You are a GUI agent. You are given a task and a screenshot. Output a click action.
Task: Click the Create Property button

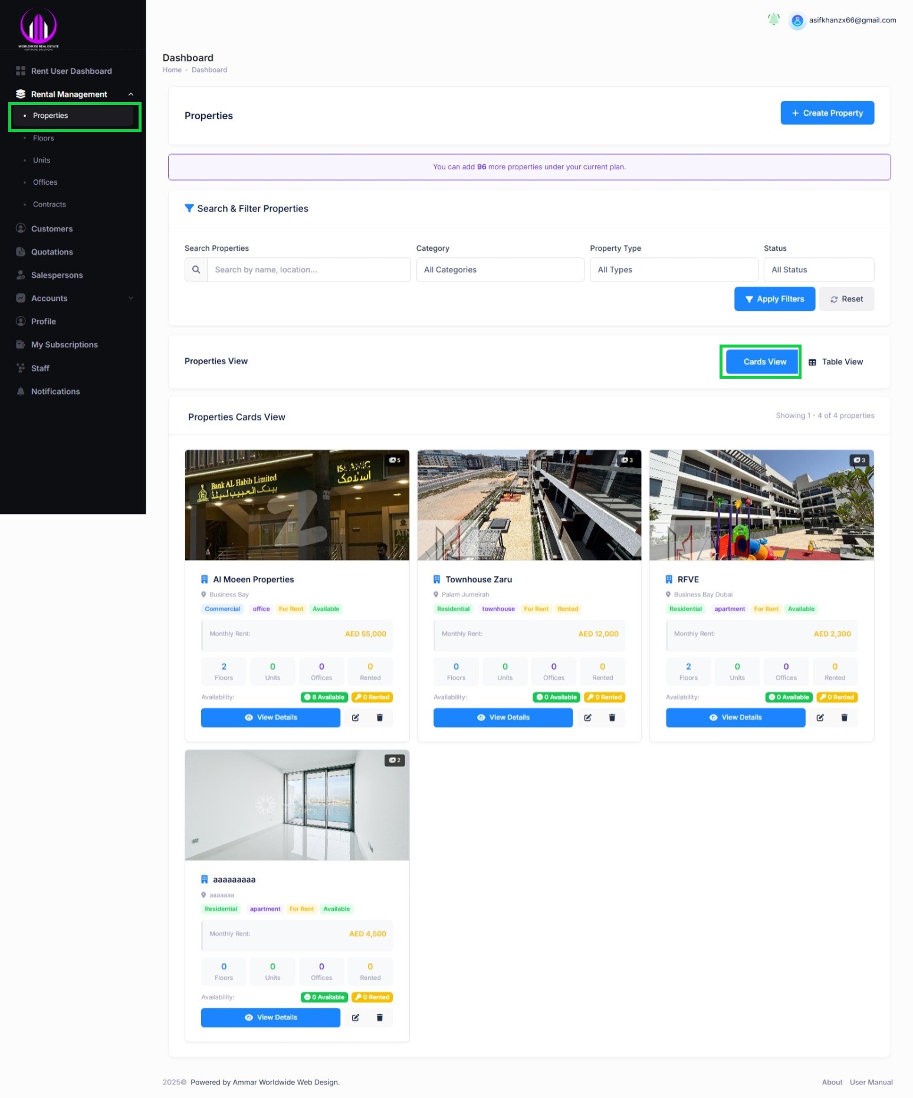pyautogui.click(x=827, y=113)
